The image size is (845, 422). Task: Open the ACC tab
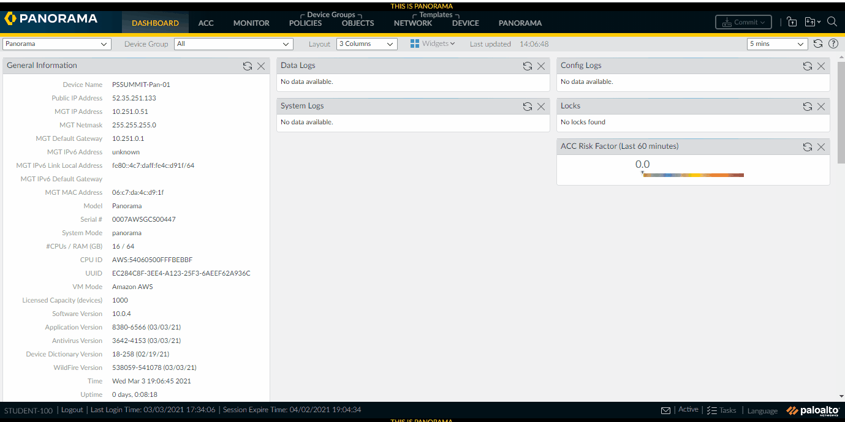[x=206, y=23]
